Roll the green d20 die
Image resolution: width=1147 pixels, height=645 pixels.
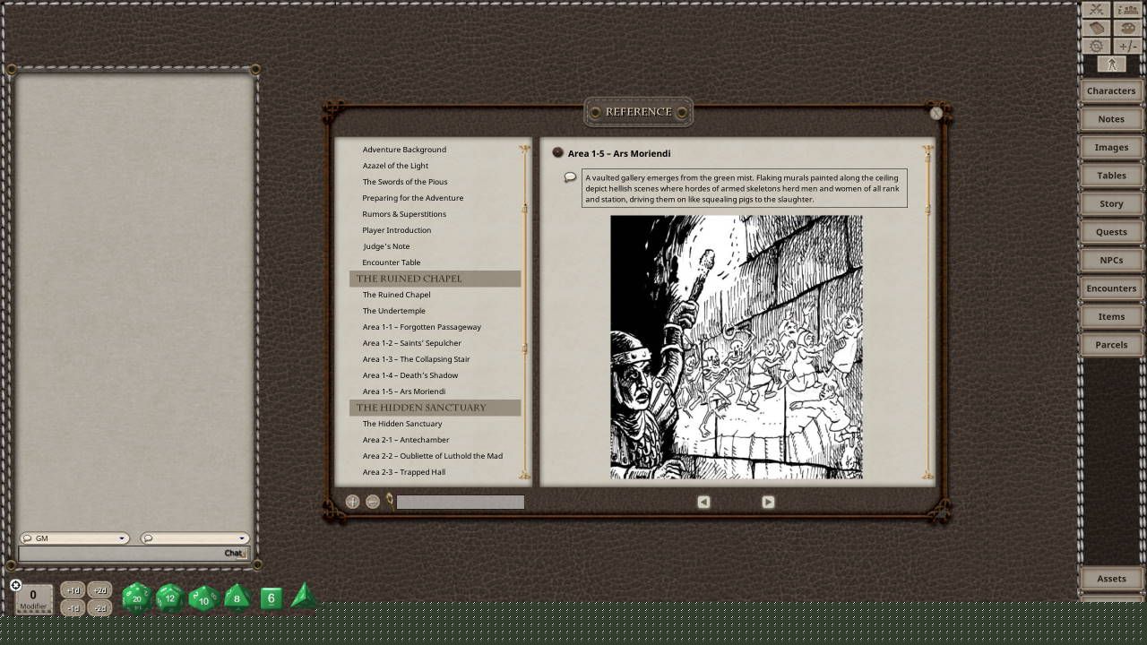(137, 598)
